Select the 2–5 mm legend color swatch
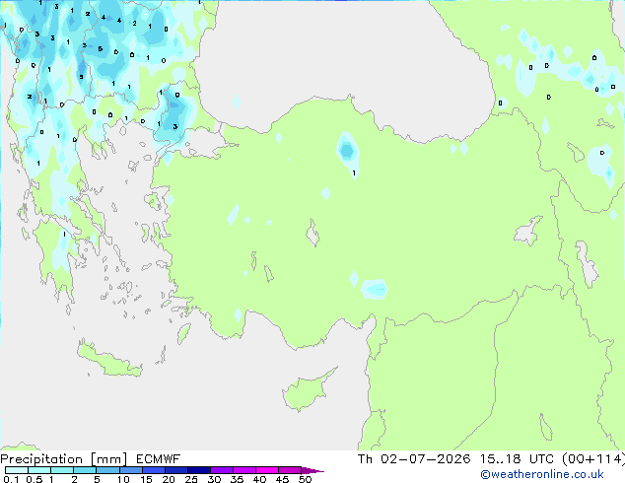Image resolution: width=625 pixels, height=483 pixels. (x=85, y=470)
